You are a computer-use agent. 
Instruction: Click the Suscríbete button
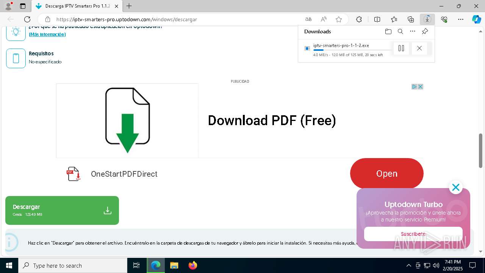[x=413, y=234]
